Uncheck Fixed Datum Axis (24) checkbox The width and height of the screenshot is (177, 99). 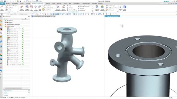click(7, 63)
